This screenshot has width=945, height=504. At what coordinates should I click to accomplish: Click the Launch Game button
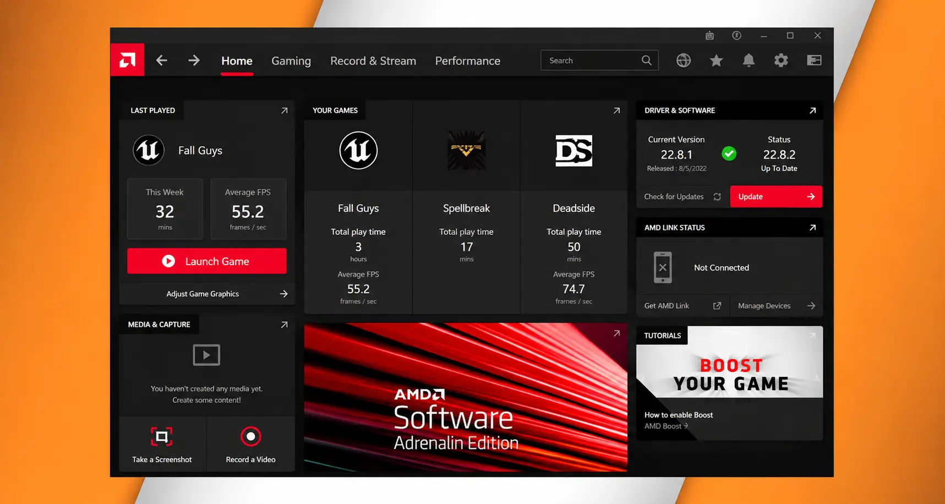[x=207, y=261]
